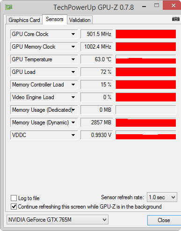Enable the Log to file checkbox
Screen dimensions: 181x231
(14, 198)
